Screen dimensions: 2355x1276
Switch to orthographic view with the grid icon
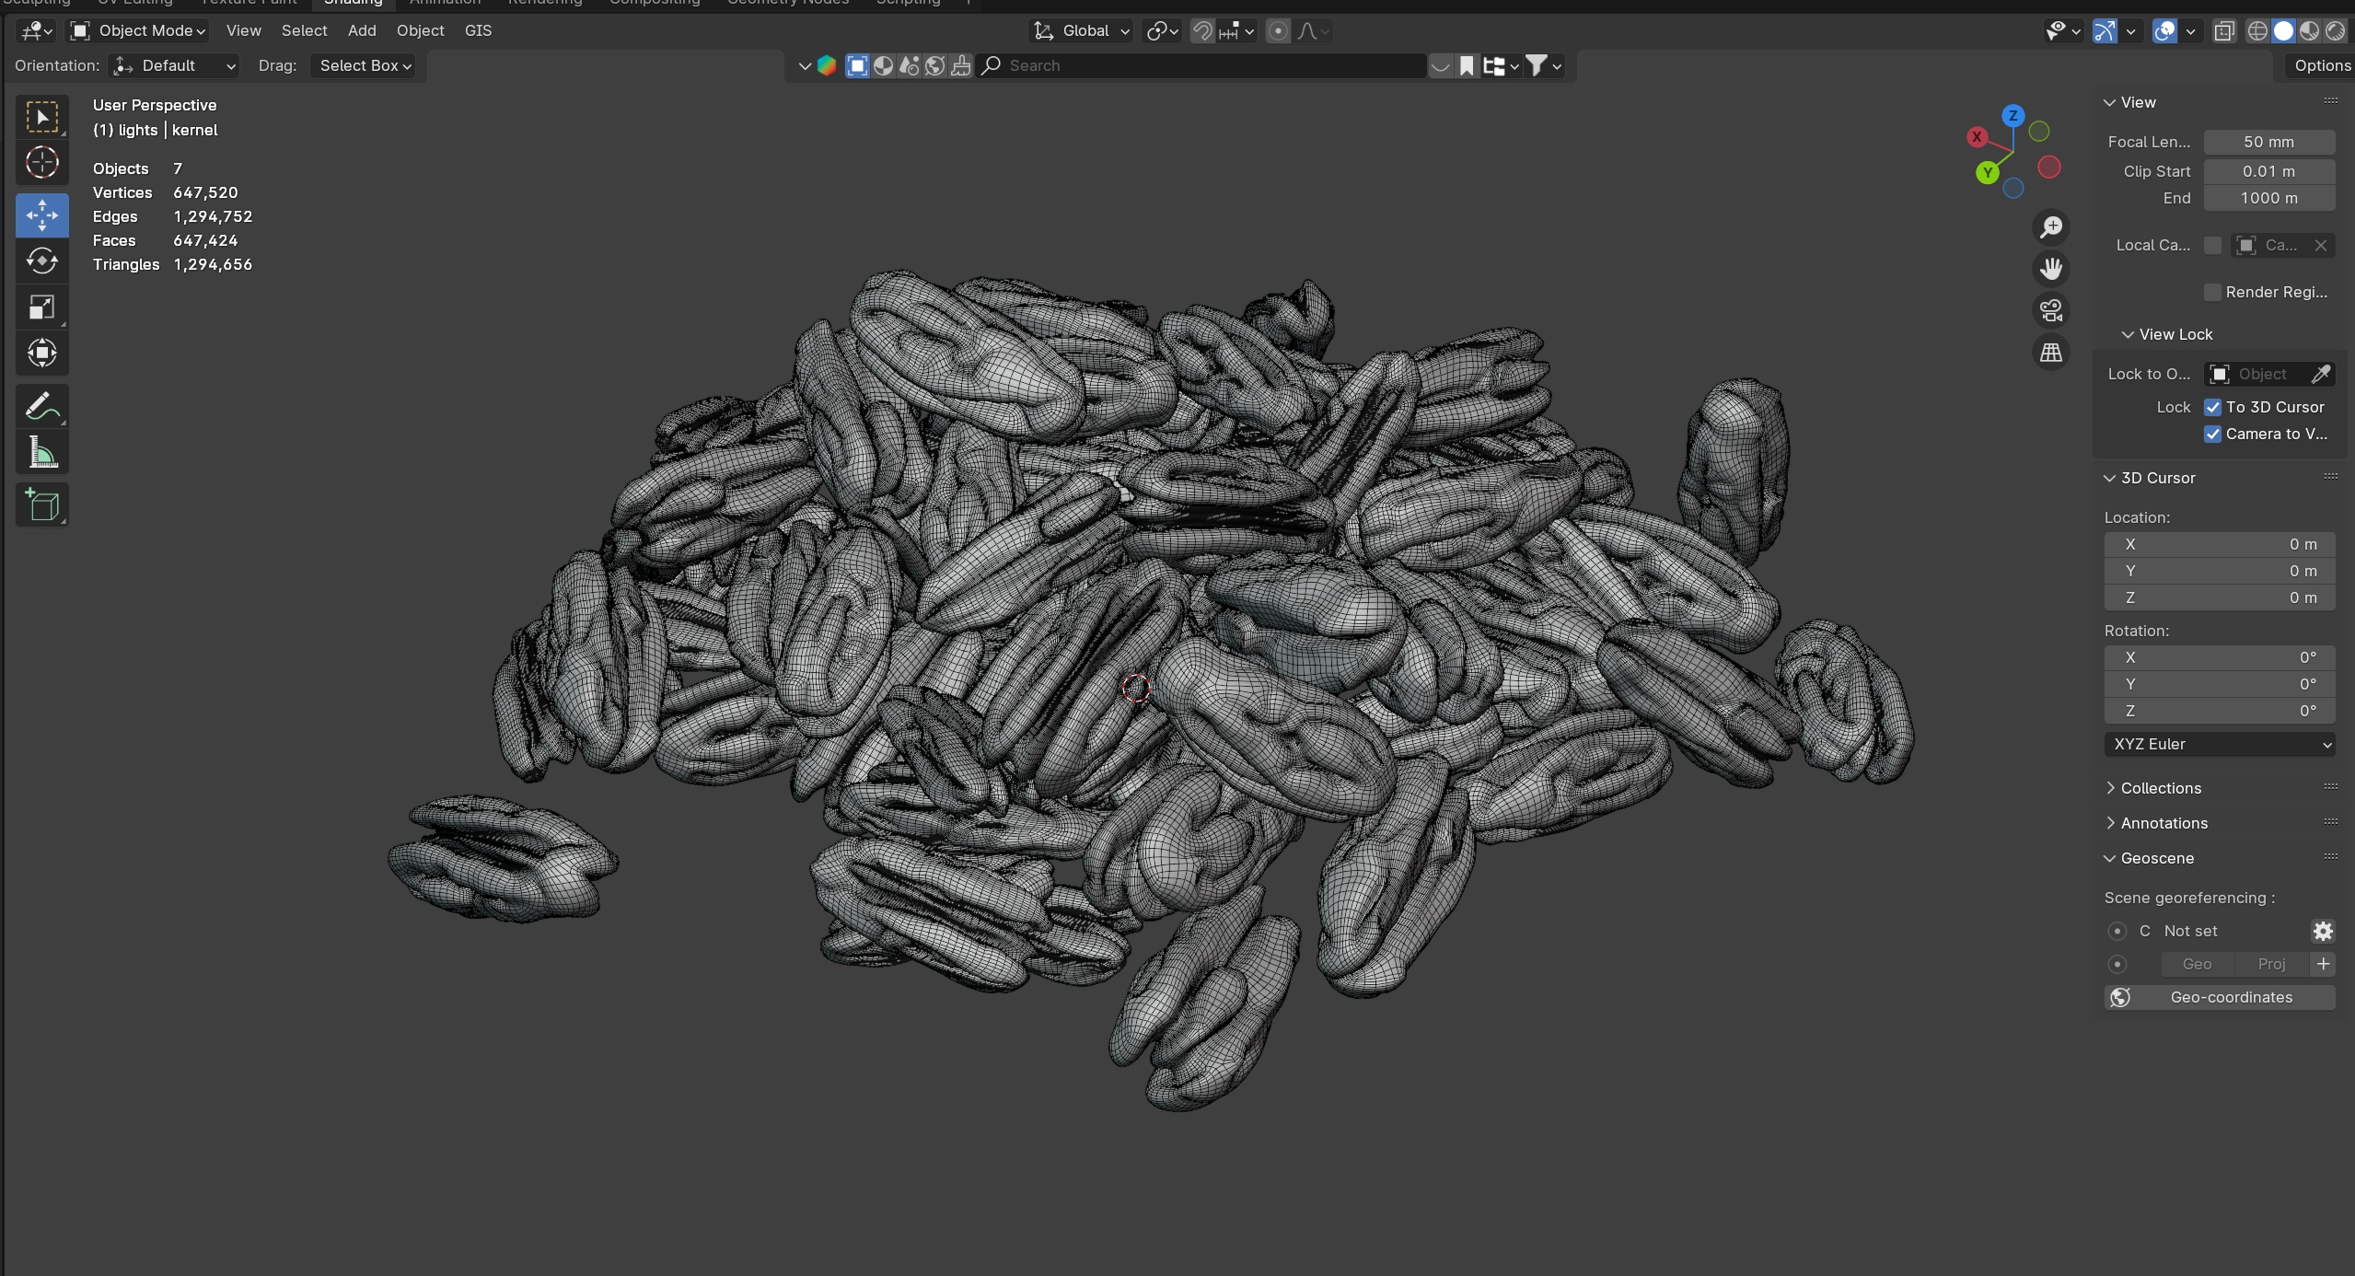tap(2050, 353)
